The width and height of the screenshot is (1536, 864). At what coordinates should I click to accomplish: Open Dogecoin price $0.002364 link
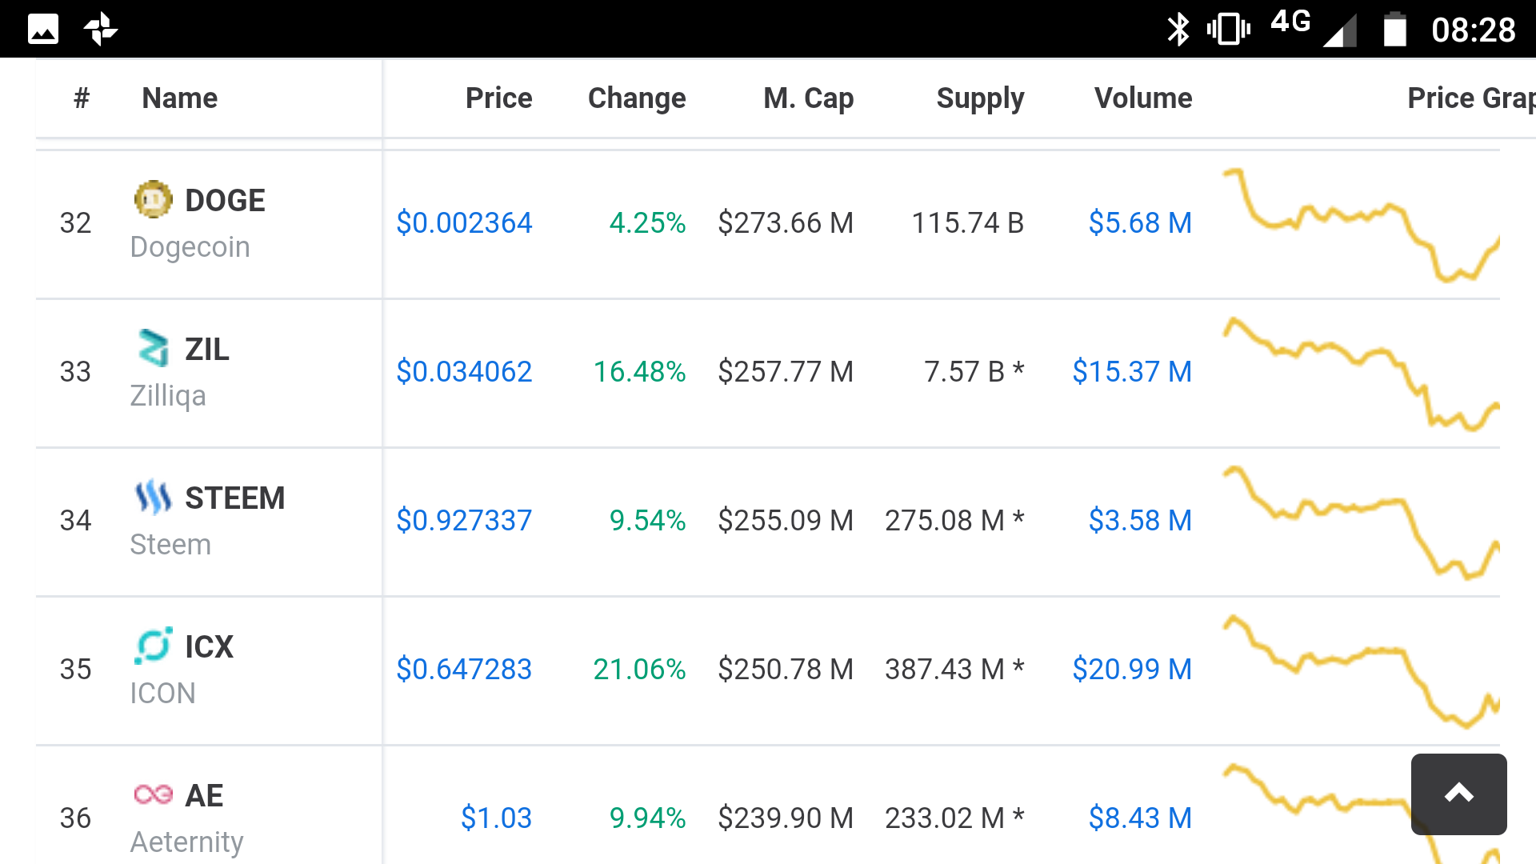tap(464, 222)
